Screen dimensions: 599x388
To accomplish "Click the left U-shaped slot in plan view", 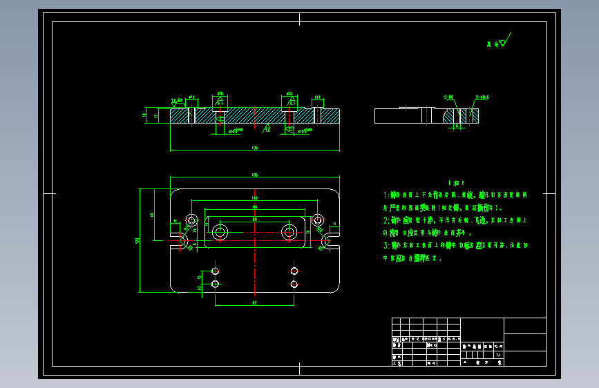I will [179, 241].
